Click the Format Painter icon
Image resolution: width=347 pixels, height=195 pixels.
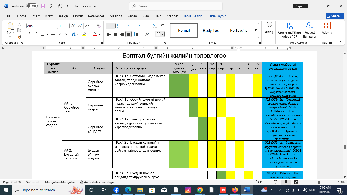tap(19, 37)
